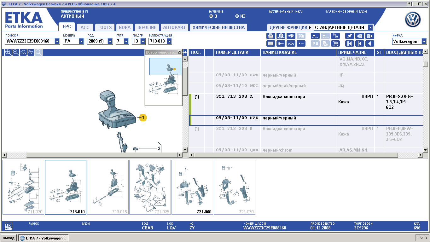Click the Выход button in taskbar

pyautogui.click(x=9, y=238)
